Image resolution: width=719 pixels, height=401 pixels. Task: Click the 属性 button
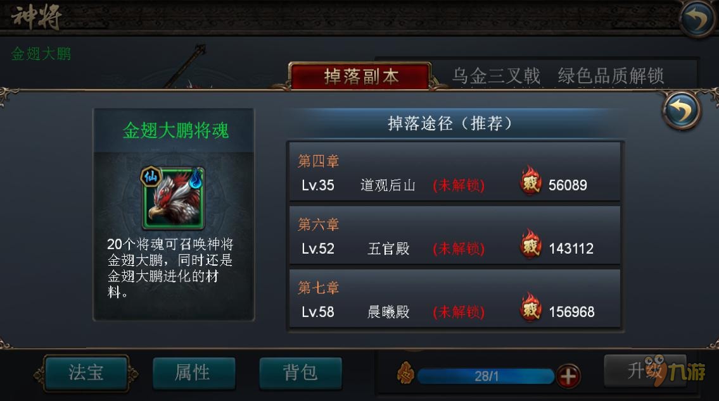pyautogui.click(x=193, y=373)
